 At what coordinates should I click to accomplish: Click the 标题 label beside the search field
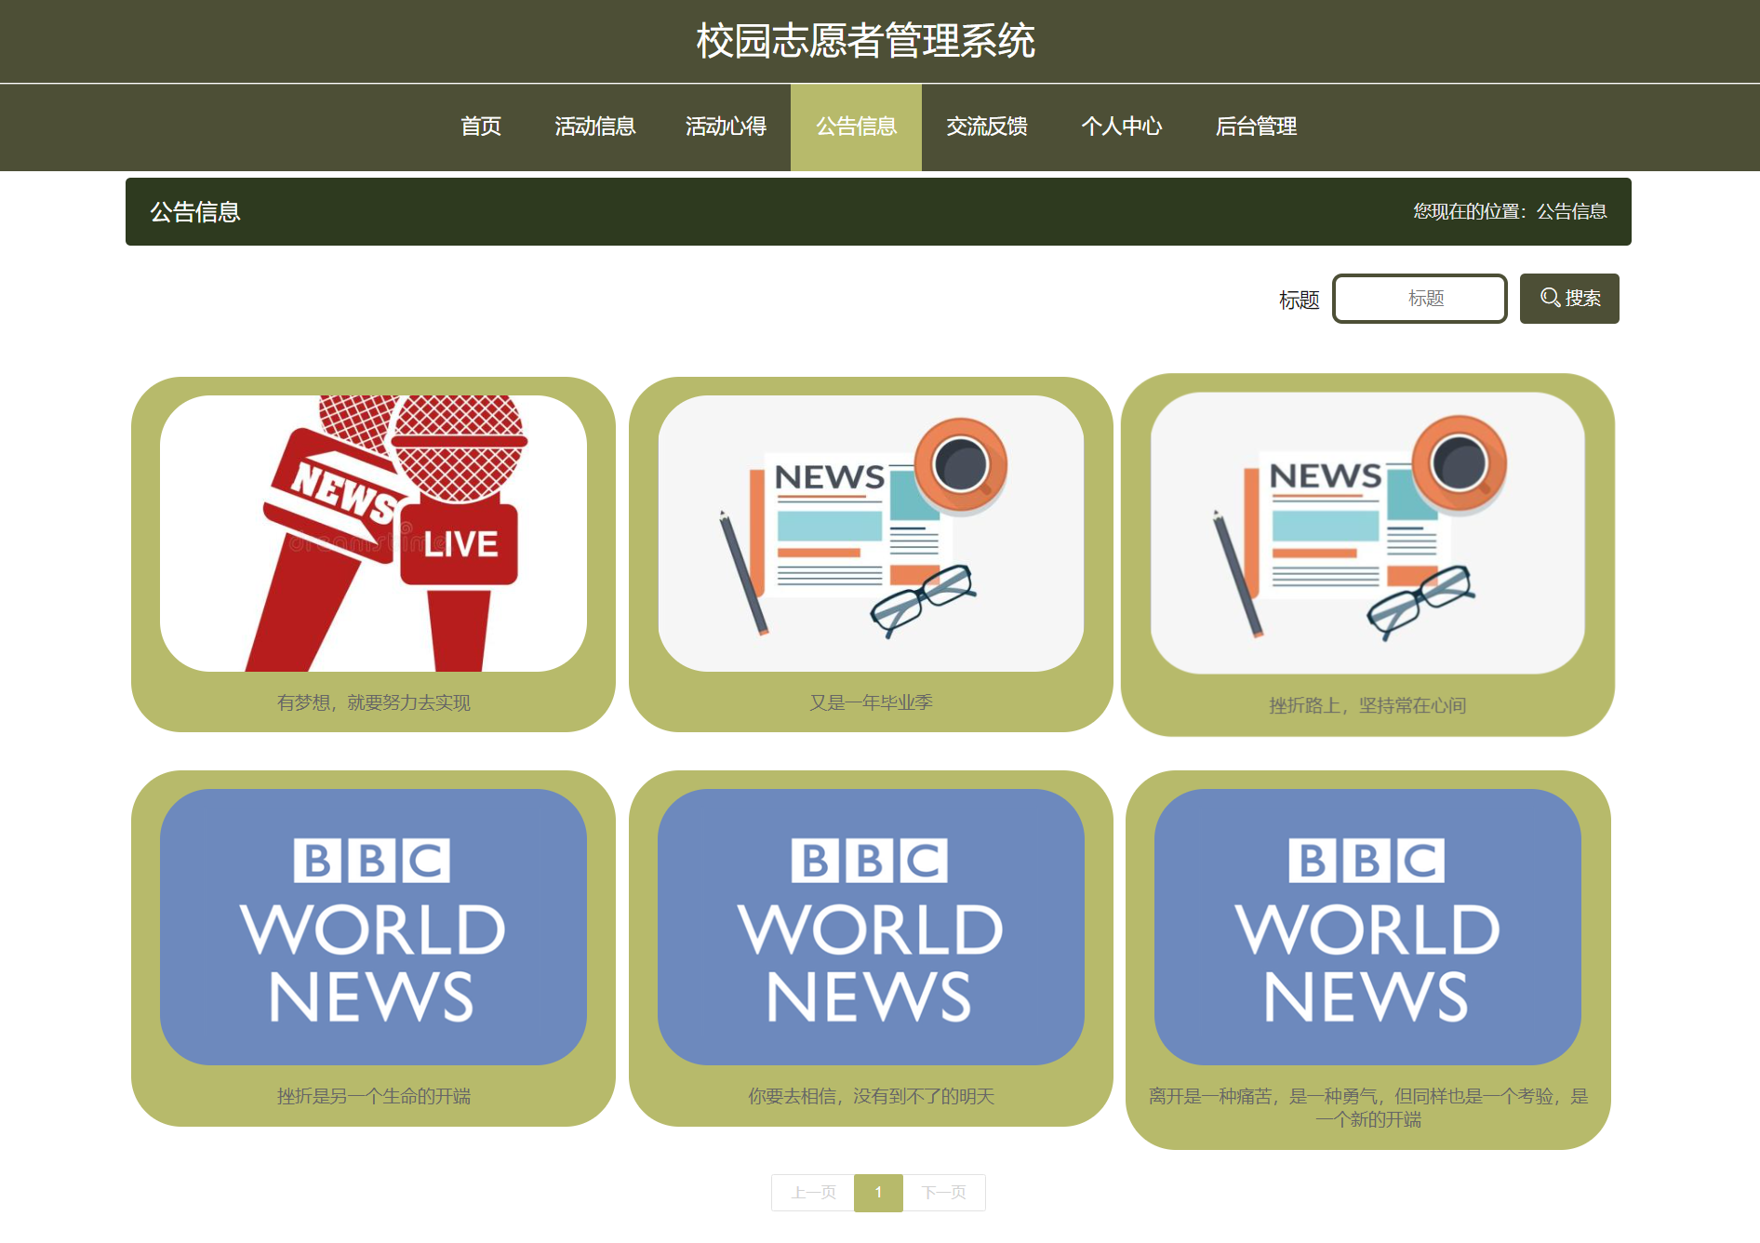coord(1299,300)
